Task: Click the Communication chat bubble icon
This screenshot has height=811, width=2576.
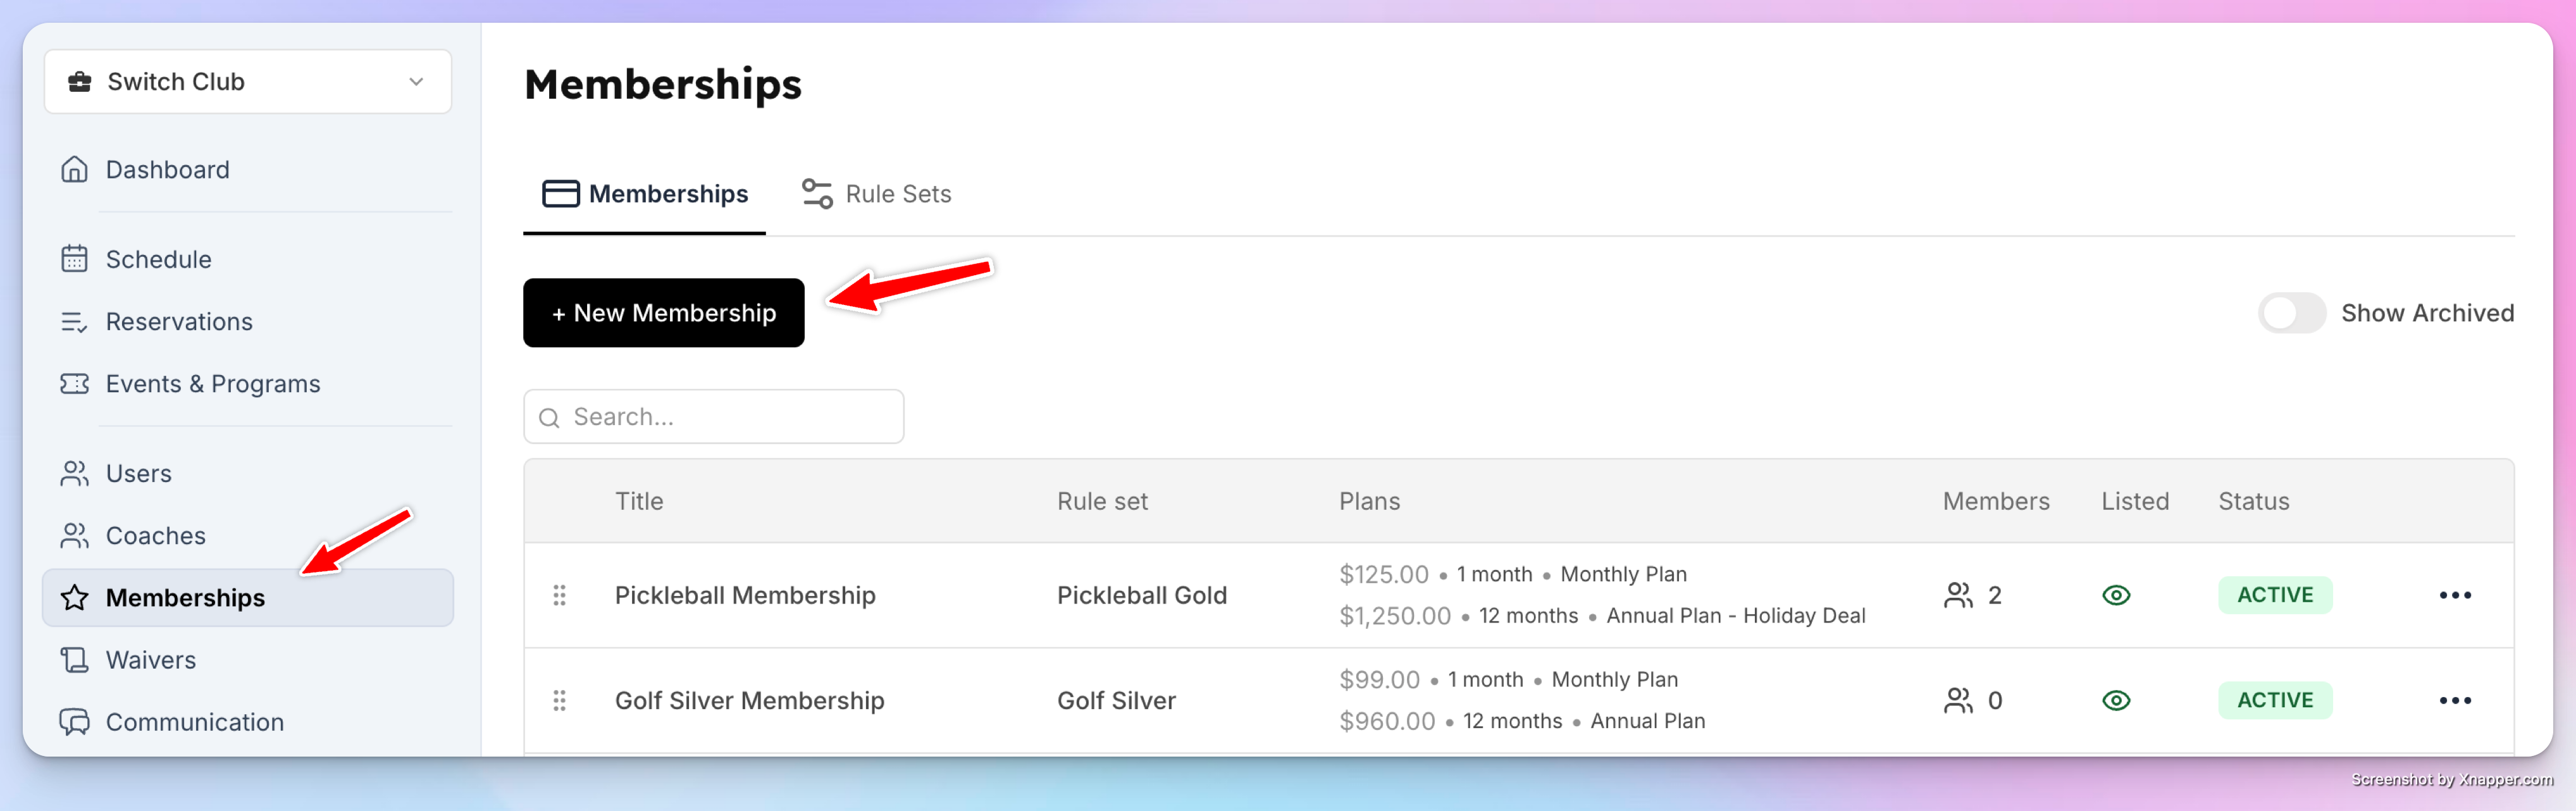Action: (74, 722)
